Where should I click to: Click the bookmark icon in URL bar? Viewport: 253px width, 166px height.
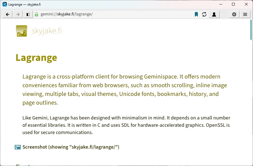pyautogui.click(x=196, y=15)
